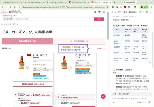Go back to previous page
The width and height of the screenshot is (154, 107).
pos(3,7)
